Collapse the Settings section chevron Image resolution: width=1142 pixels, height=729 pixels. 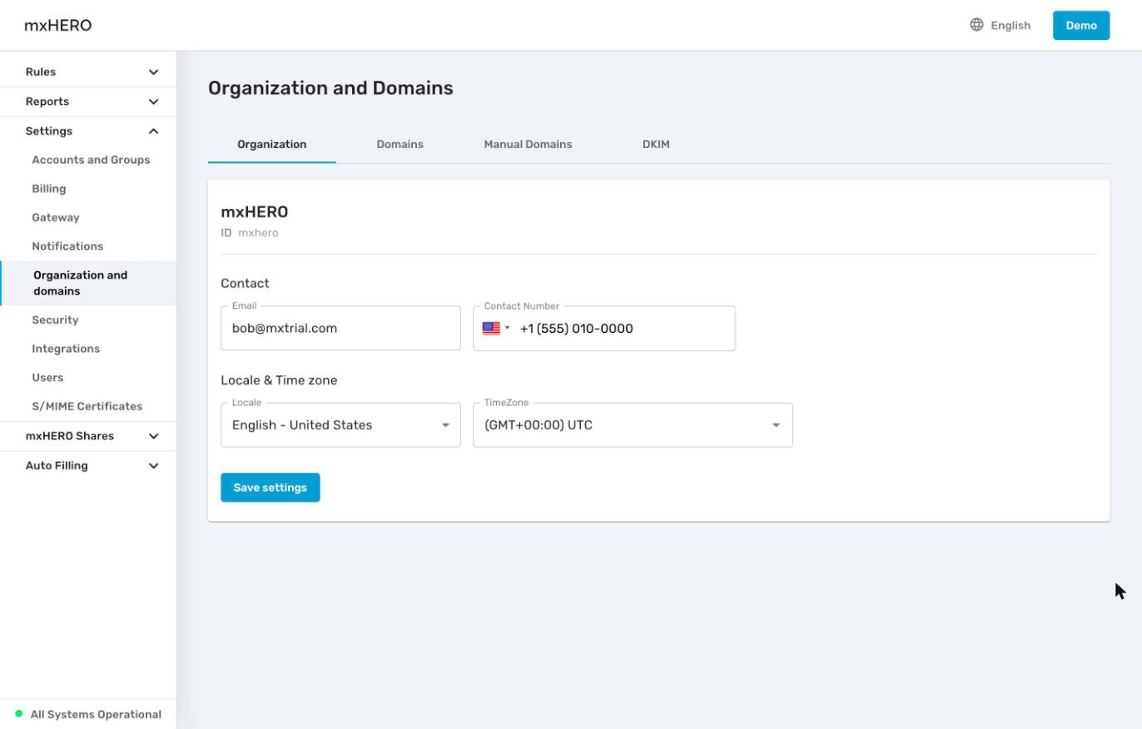coord(153,131)
